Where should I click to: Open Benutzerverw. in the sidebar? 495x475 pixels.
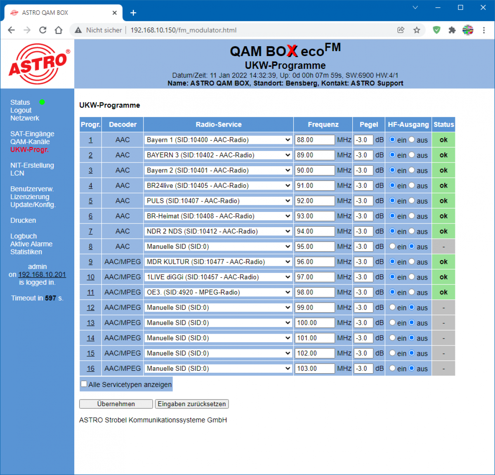click(32, 189)
